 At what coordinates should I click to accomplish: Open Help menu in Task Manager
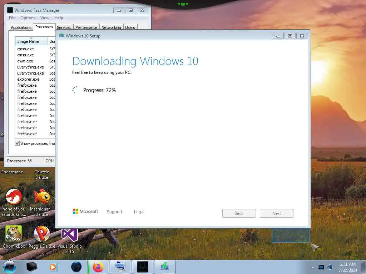coord(59,18)
